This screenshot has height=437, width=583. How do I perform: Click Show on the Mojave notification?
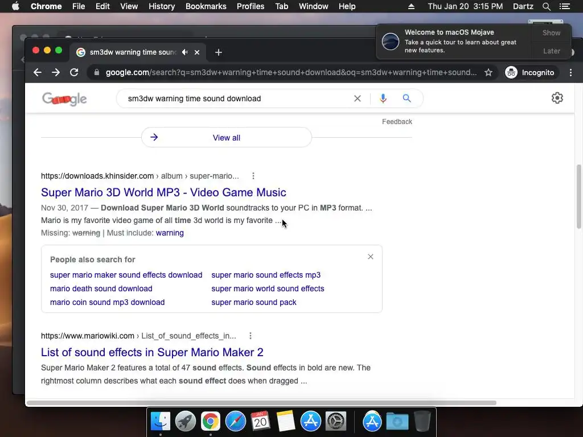[551, 32]
